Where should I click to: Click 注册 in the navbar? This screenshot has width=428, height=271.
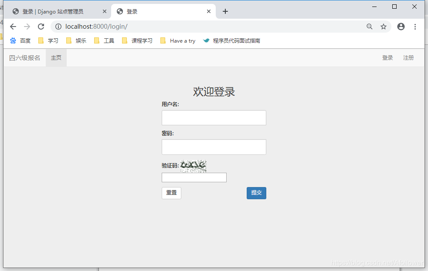(408, 58)
